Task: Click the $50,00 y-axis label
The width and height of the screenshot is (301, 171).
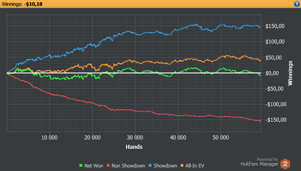Action: point(273,57)
